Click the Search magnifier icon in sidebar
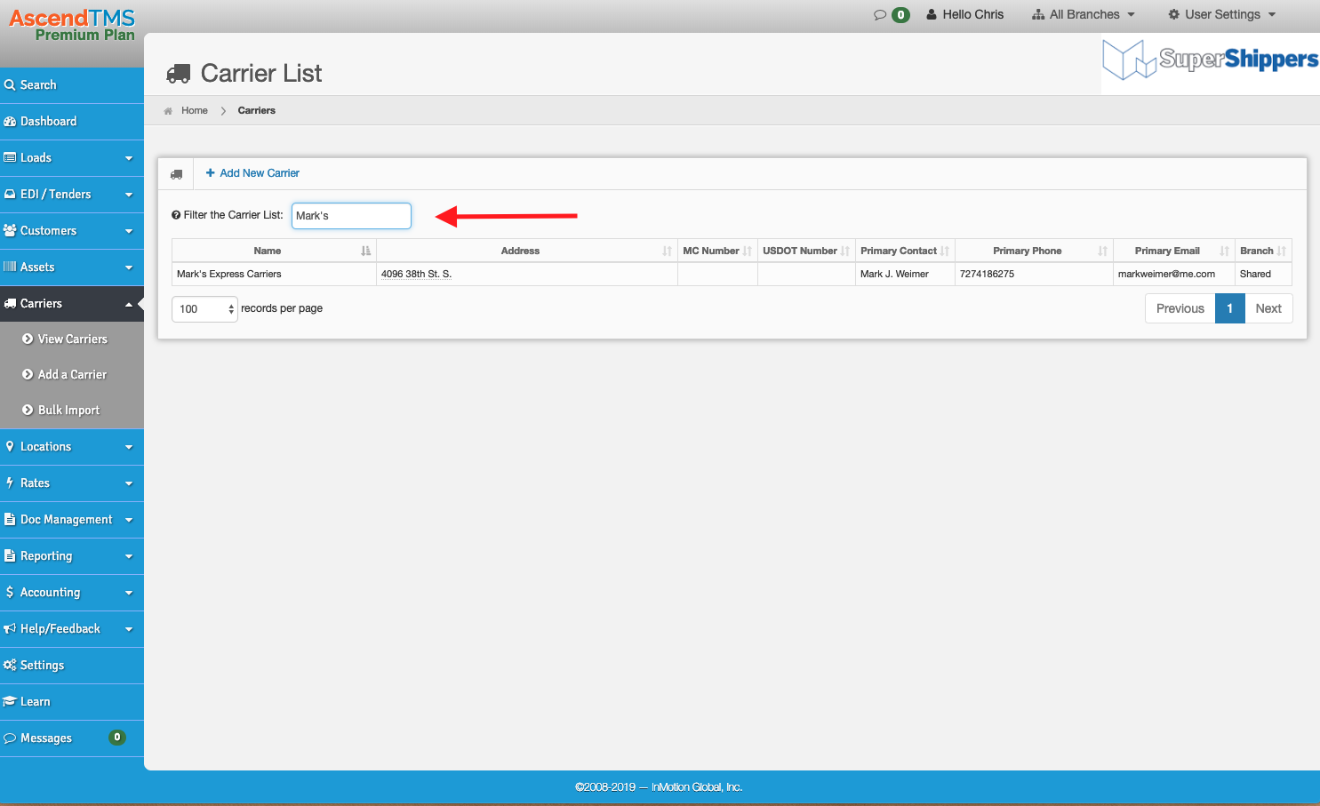This screenshot has width=1320, height=806. tap(10, 85)
